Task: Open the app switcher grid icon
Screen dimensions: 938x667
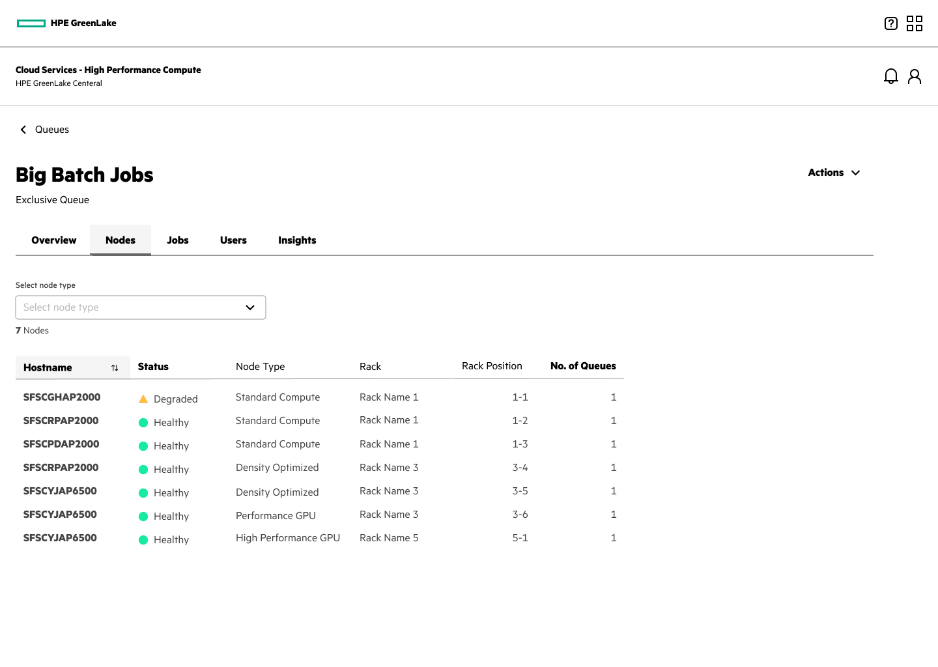Action: (915, 23)
